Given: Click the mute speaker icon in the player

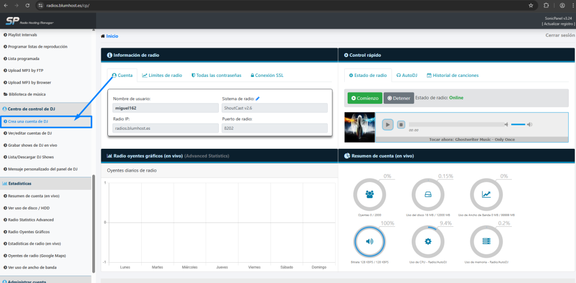Looking at the screenshot, I should coord(506,125).
